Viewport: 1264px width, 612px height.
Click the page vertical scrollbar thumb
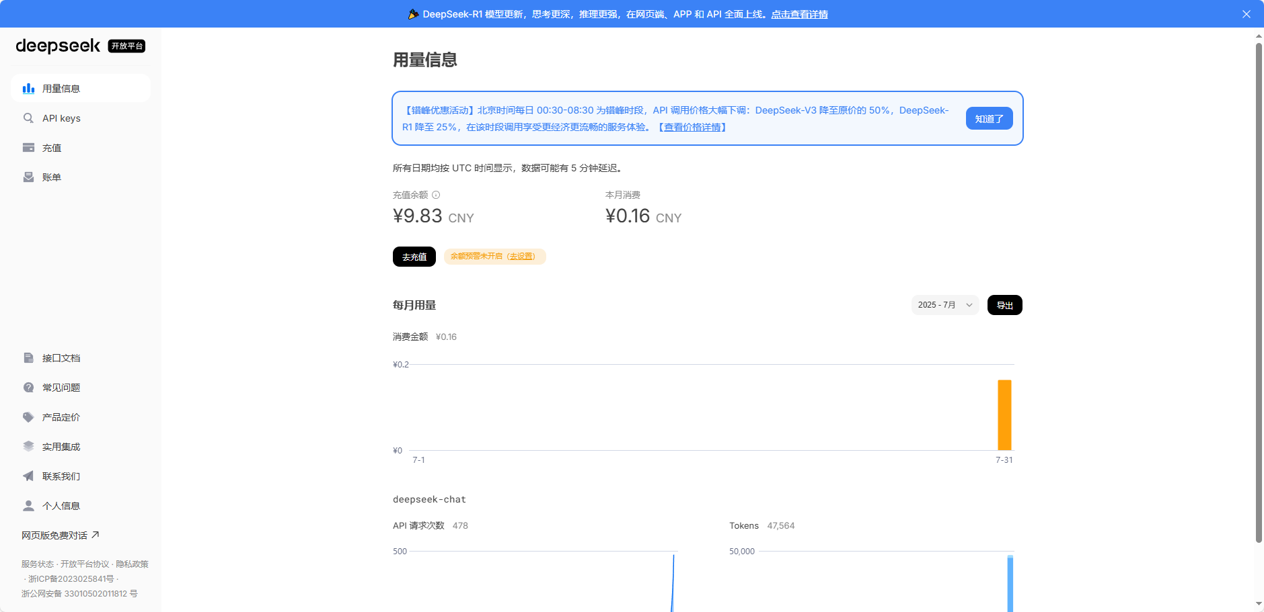point(1259,292)
